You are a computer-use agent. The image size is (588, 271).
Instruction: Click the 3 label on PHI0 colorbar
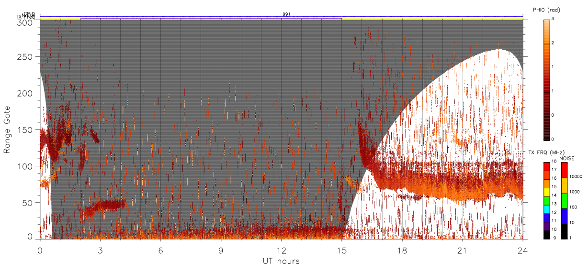click(553, 19)
